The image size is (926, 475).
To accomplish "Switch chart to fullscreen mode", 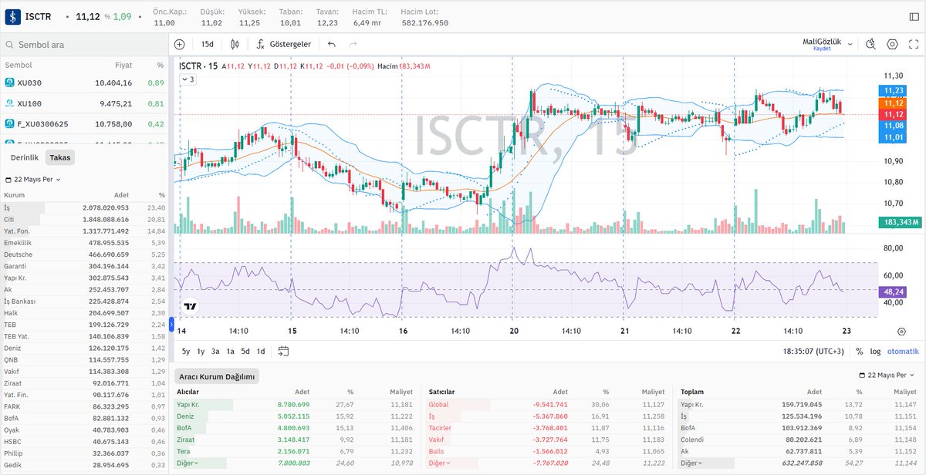I will [x=913, y=44].
